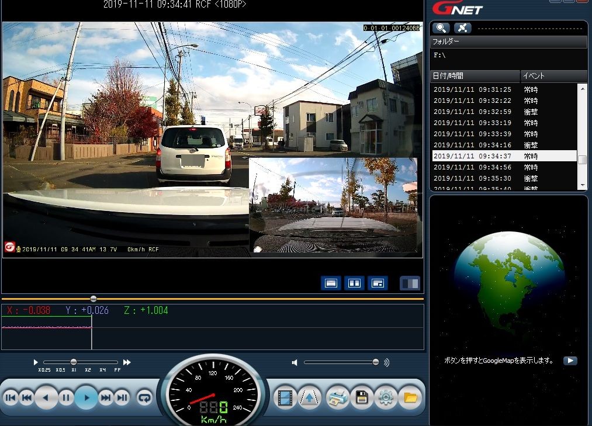Toggle the front/rear camera swap button
The image size is (592, 426).
pyautogui.click(x=410, y=283)
